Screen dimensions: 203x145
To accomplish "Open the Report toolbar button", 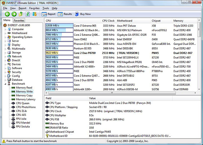I will tap(48, 14).
